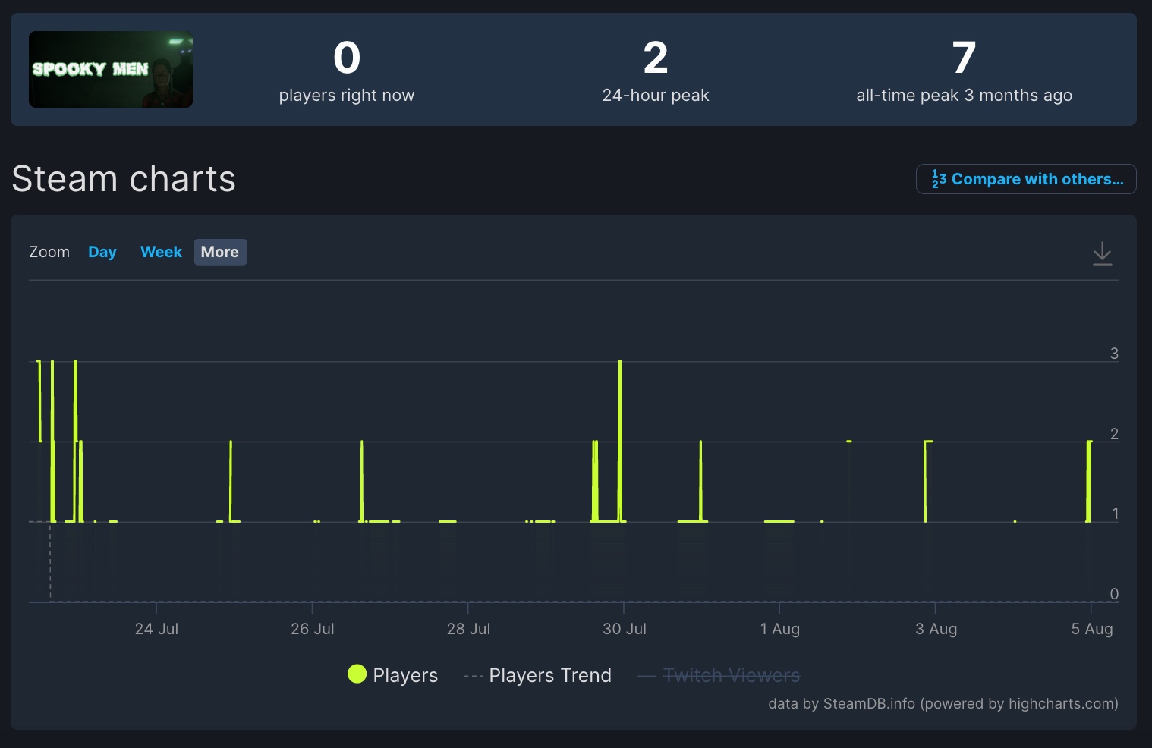Screen dimensions: 1152x748
Task: Enable the Twitch Viewers legend series
Action: click(719, 675)
